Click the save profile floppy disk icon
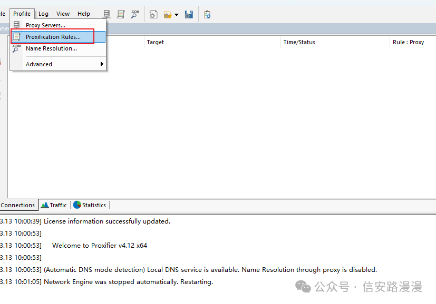 click(189, 14)
